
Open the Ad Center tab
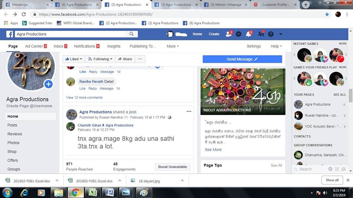tap(36, 46)
